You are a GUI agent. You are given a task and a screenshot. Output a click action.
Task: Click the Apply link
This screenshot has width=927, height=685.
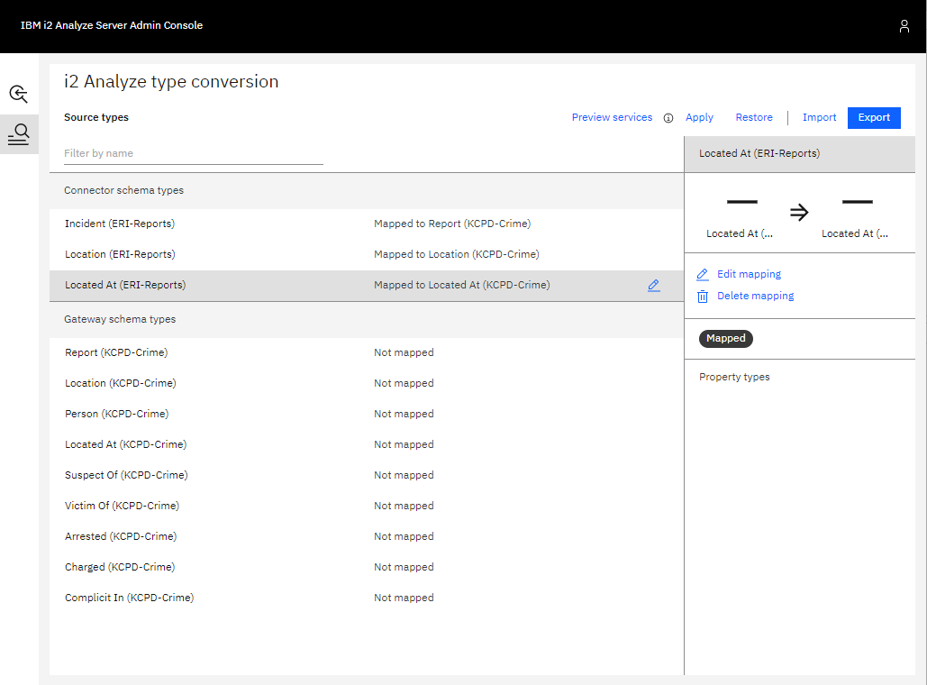(x=699, y=117)
